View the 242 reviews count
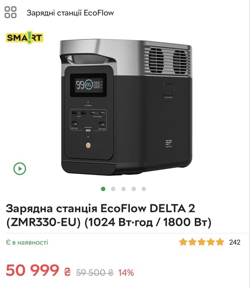This screenshot has width=250, height=288. click(x=235, y=242)
